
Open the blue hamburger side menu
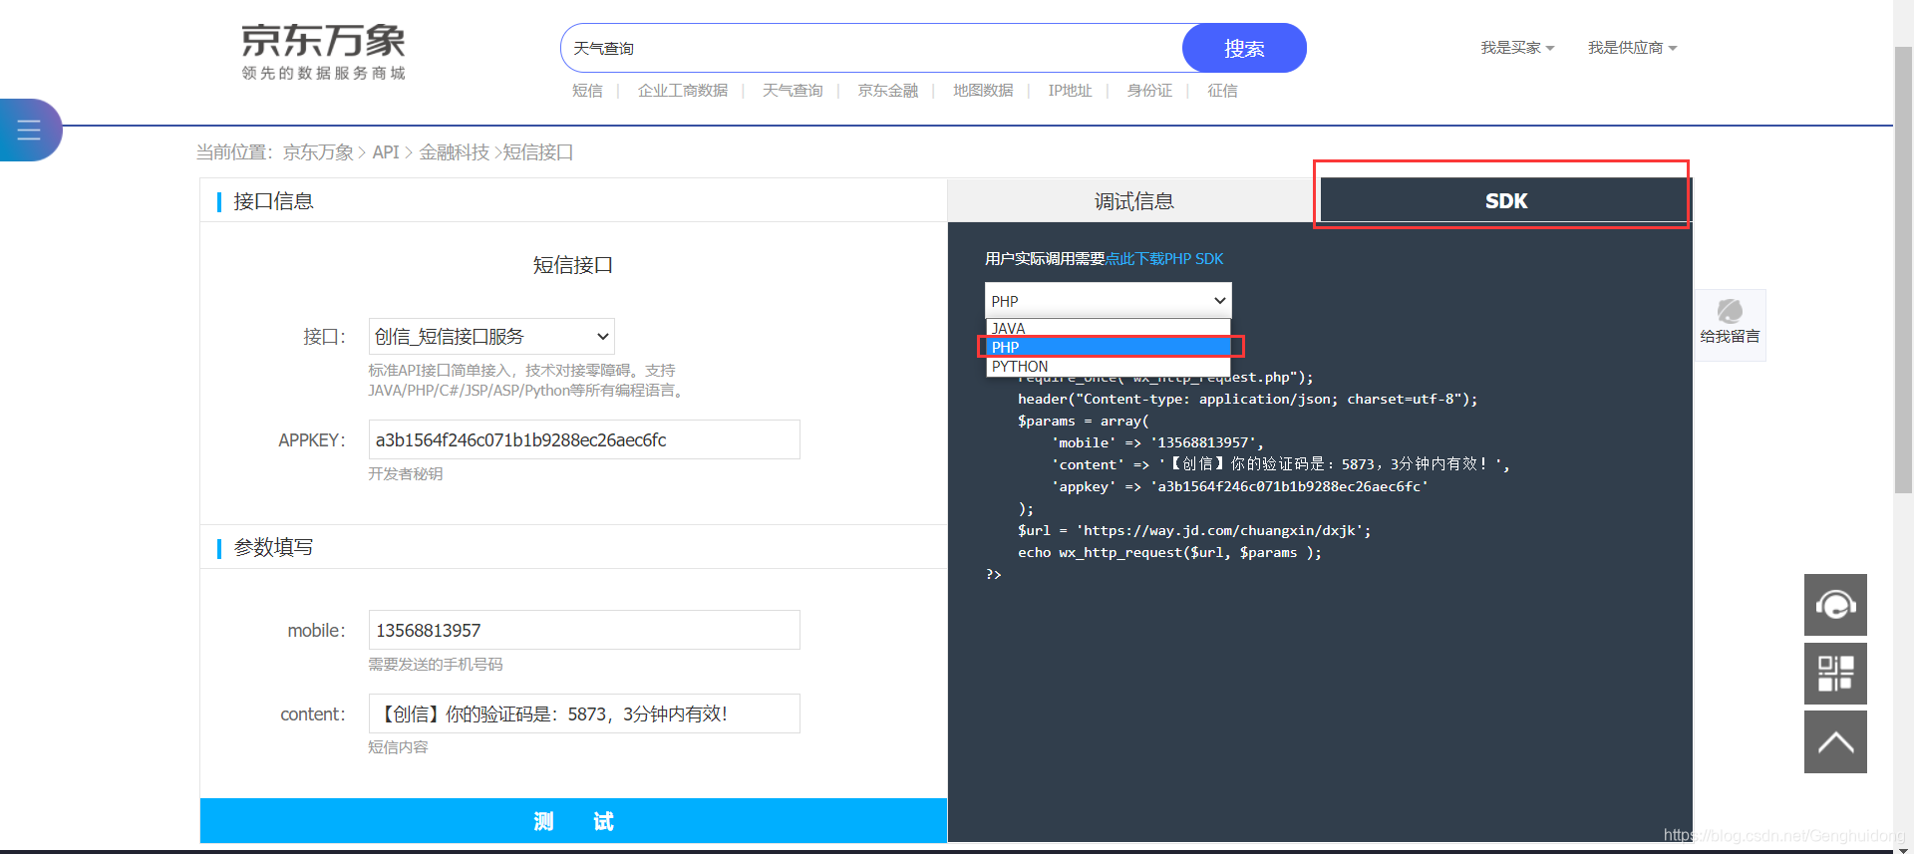click(29, 130)
